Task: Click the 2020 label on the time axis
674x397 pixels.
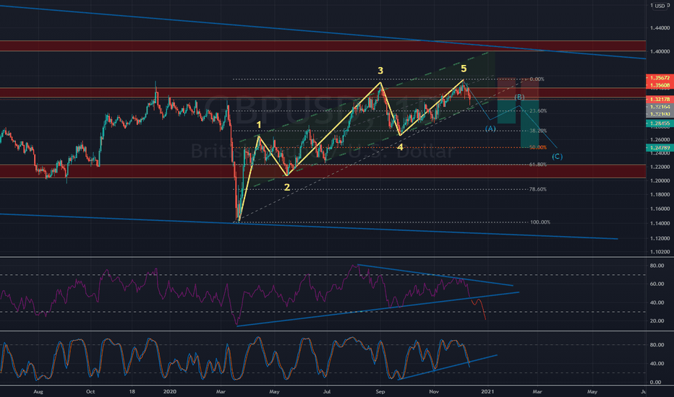Action: (x=170, y=391)
